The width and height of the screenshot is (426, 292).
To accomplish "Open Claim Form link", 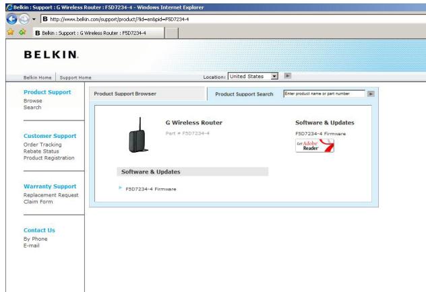I will [38, 201].
